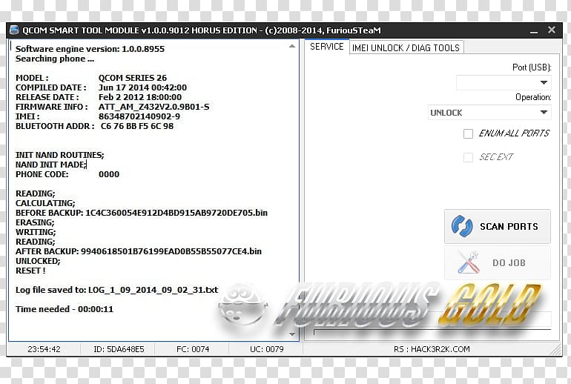Screen dimensions: 571x384
Task: Click the DO JOB button
Action: (498, 262)
